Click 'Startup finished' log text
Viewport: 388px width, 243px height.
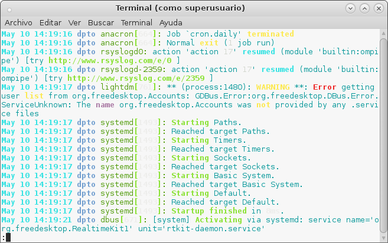pos(209,211)
